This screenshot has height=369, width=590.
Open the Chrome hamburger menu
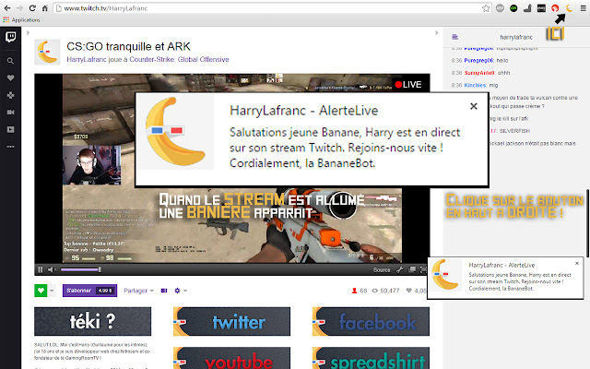(x=583, y=7)
